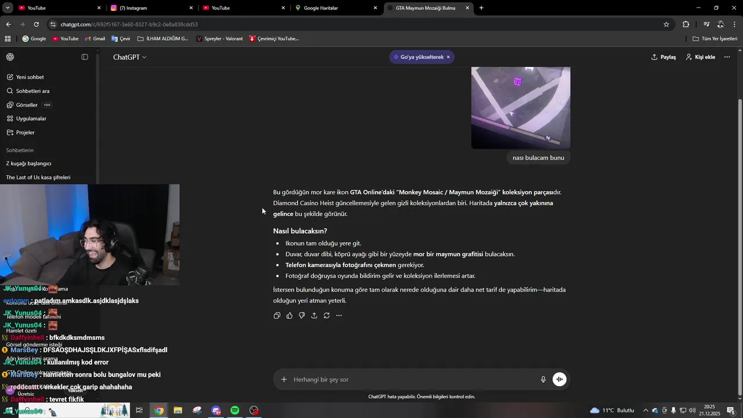Open the Windows notification center icon
Screen dimensions: 743x418
coord(731,410)
